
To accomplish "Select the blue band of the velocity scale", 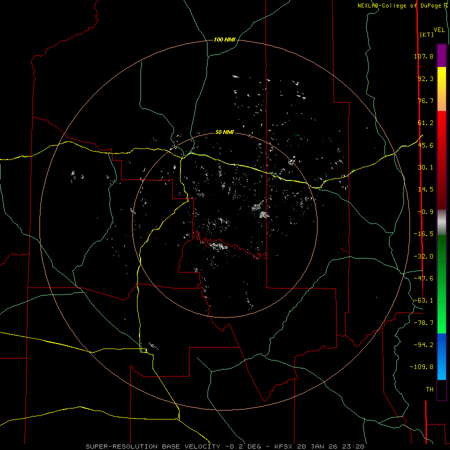I will point(441,356).
